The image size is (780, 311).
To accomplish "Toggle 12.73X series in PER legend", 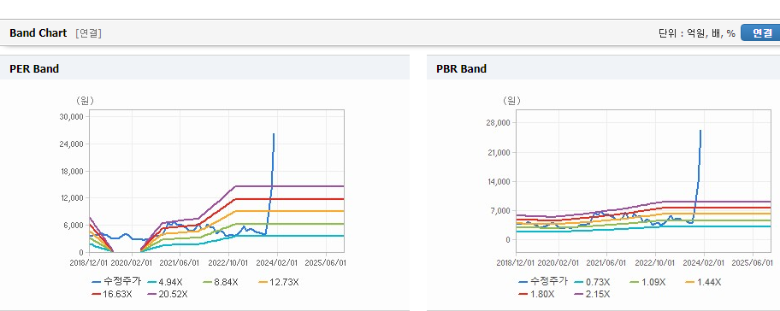I will tap(279, 282).
